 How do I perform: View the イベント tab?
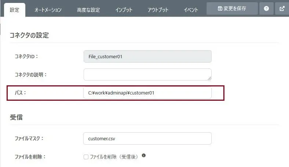click(191, 10)
